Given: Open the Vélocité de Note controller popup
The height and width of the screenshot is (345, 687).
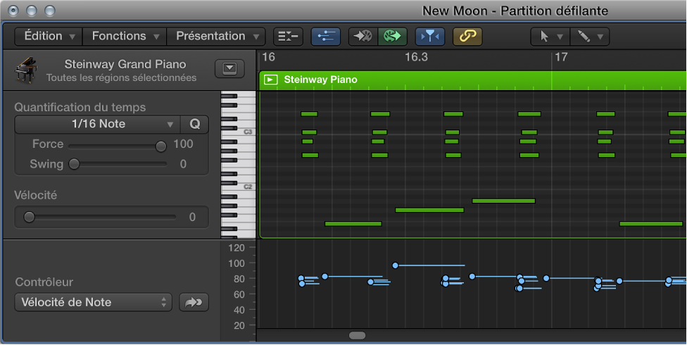Looking at the screenshot, I should click(x=94, y=303).
